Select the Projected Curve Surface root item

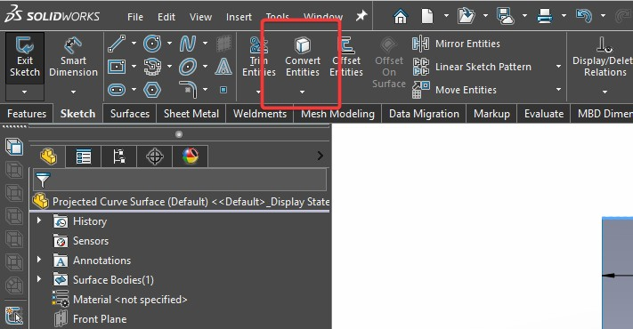click(x=181, y=201)
